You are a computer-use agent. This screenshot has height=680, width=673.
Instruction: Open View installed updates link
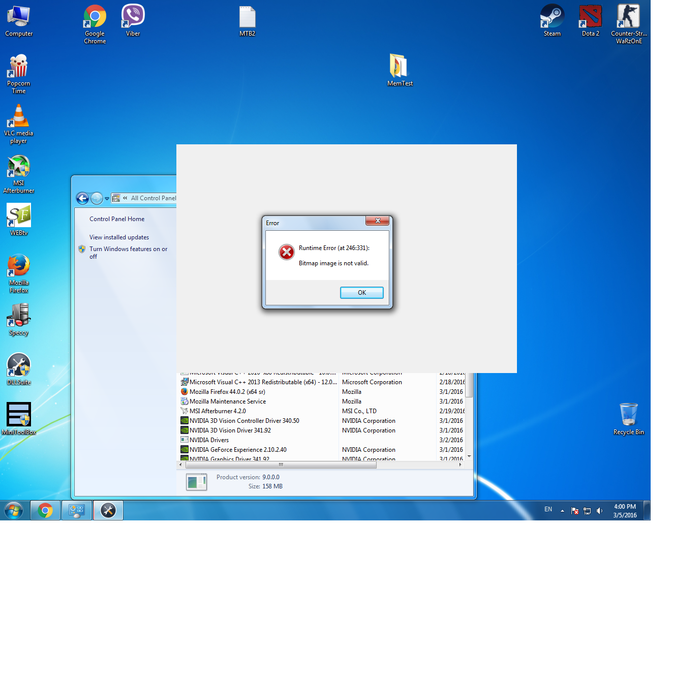click(x=119, y=237)
